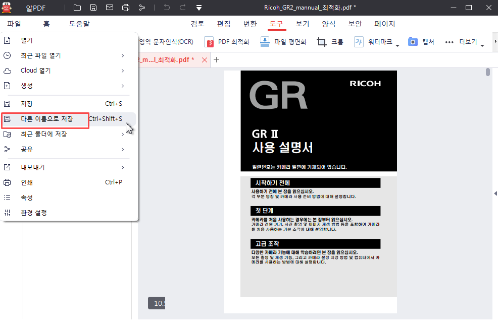
Task: Click the 워터마크 tool icon
Action: click(359, 42)
